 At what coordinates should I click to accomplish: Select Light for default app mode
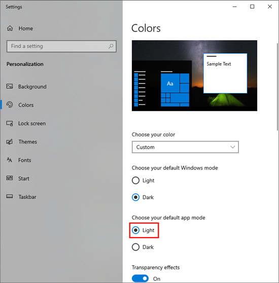tap(135, 230)
